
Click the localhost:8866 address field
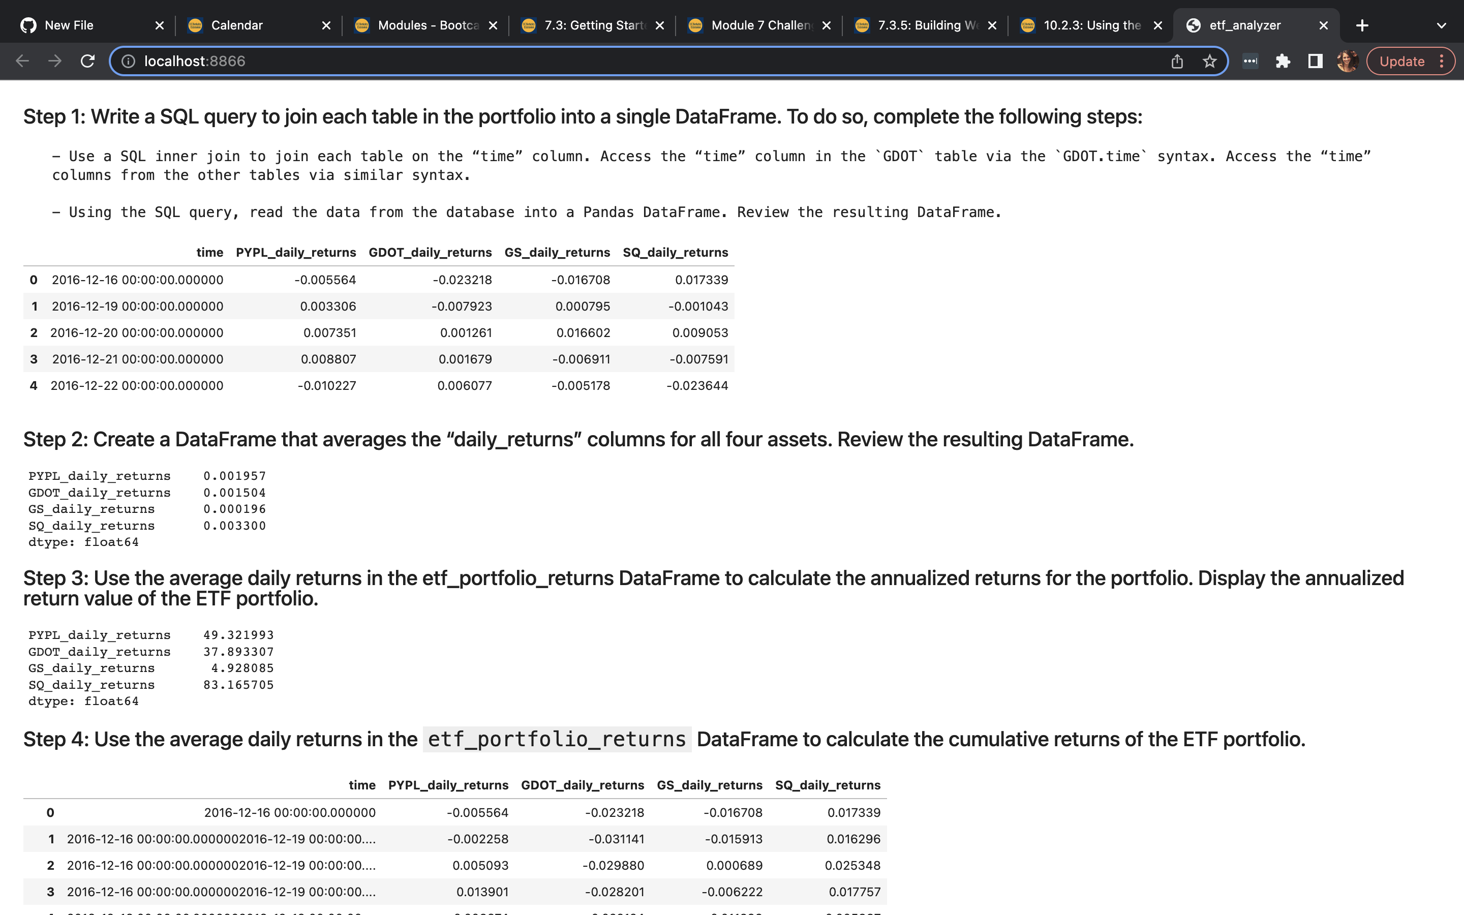coord(605,61)
